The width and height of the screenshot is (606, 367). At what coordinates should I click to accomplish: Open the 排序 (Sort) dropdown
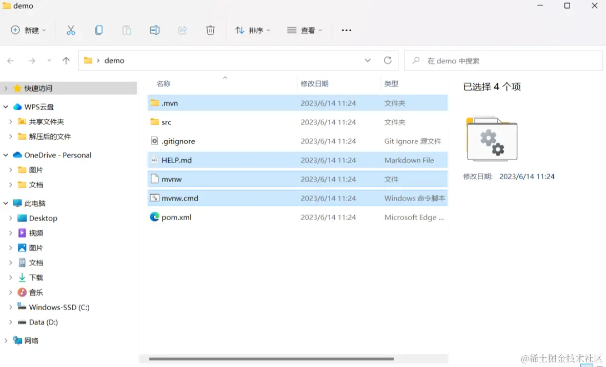[x=252, y=30]
